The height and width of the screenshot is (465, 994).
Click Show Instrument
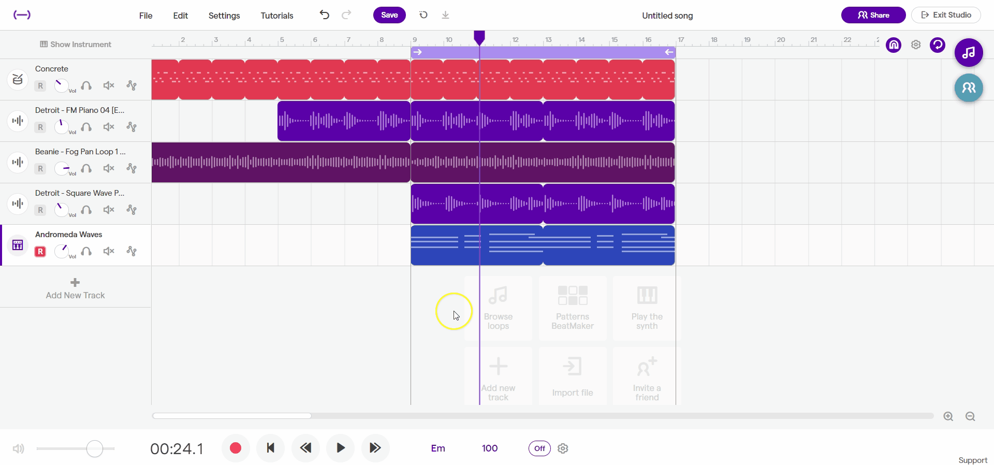click(76, 45)
